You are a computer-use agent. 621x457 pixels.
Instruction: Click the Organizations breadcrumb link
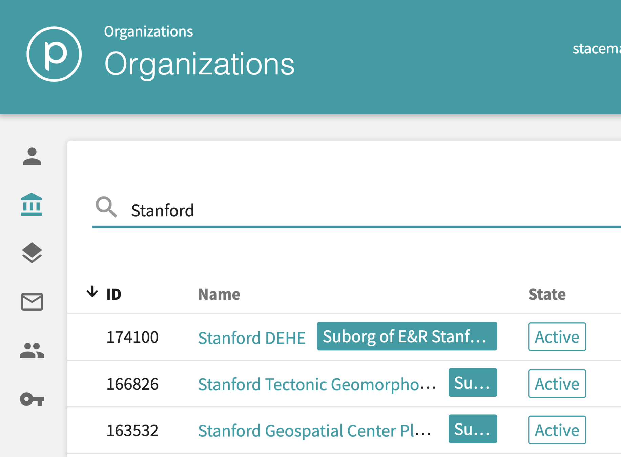click(148, 31)
